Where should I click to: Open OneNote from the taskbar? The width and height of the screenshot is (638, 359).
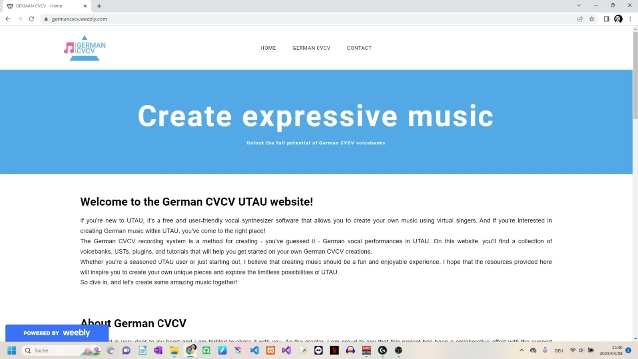[x=158, y=350]
